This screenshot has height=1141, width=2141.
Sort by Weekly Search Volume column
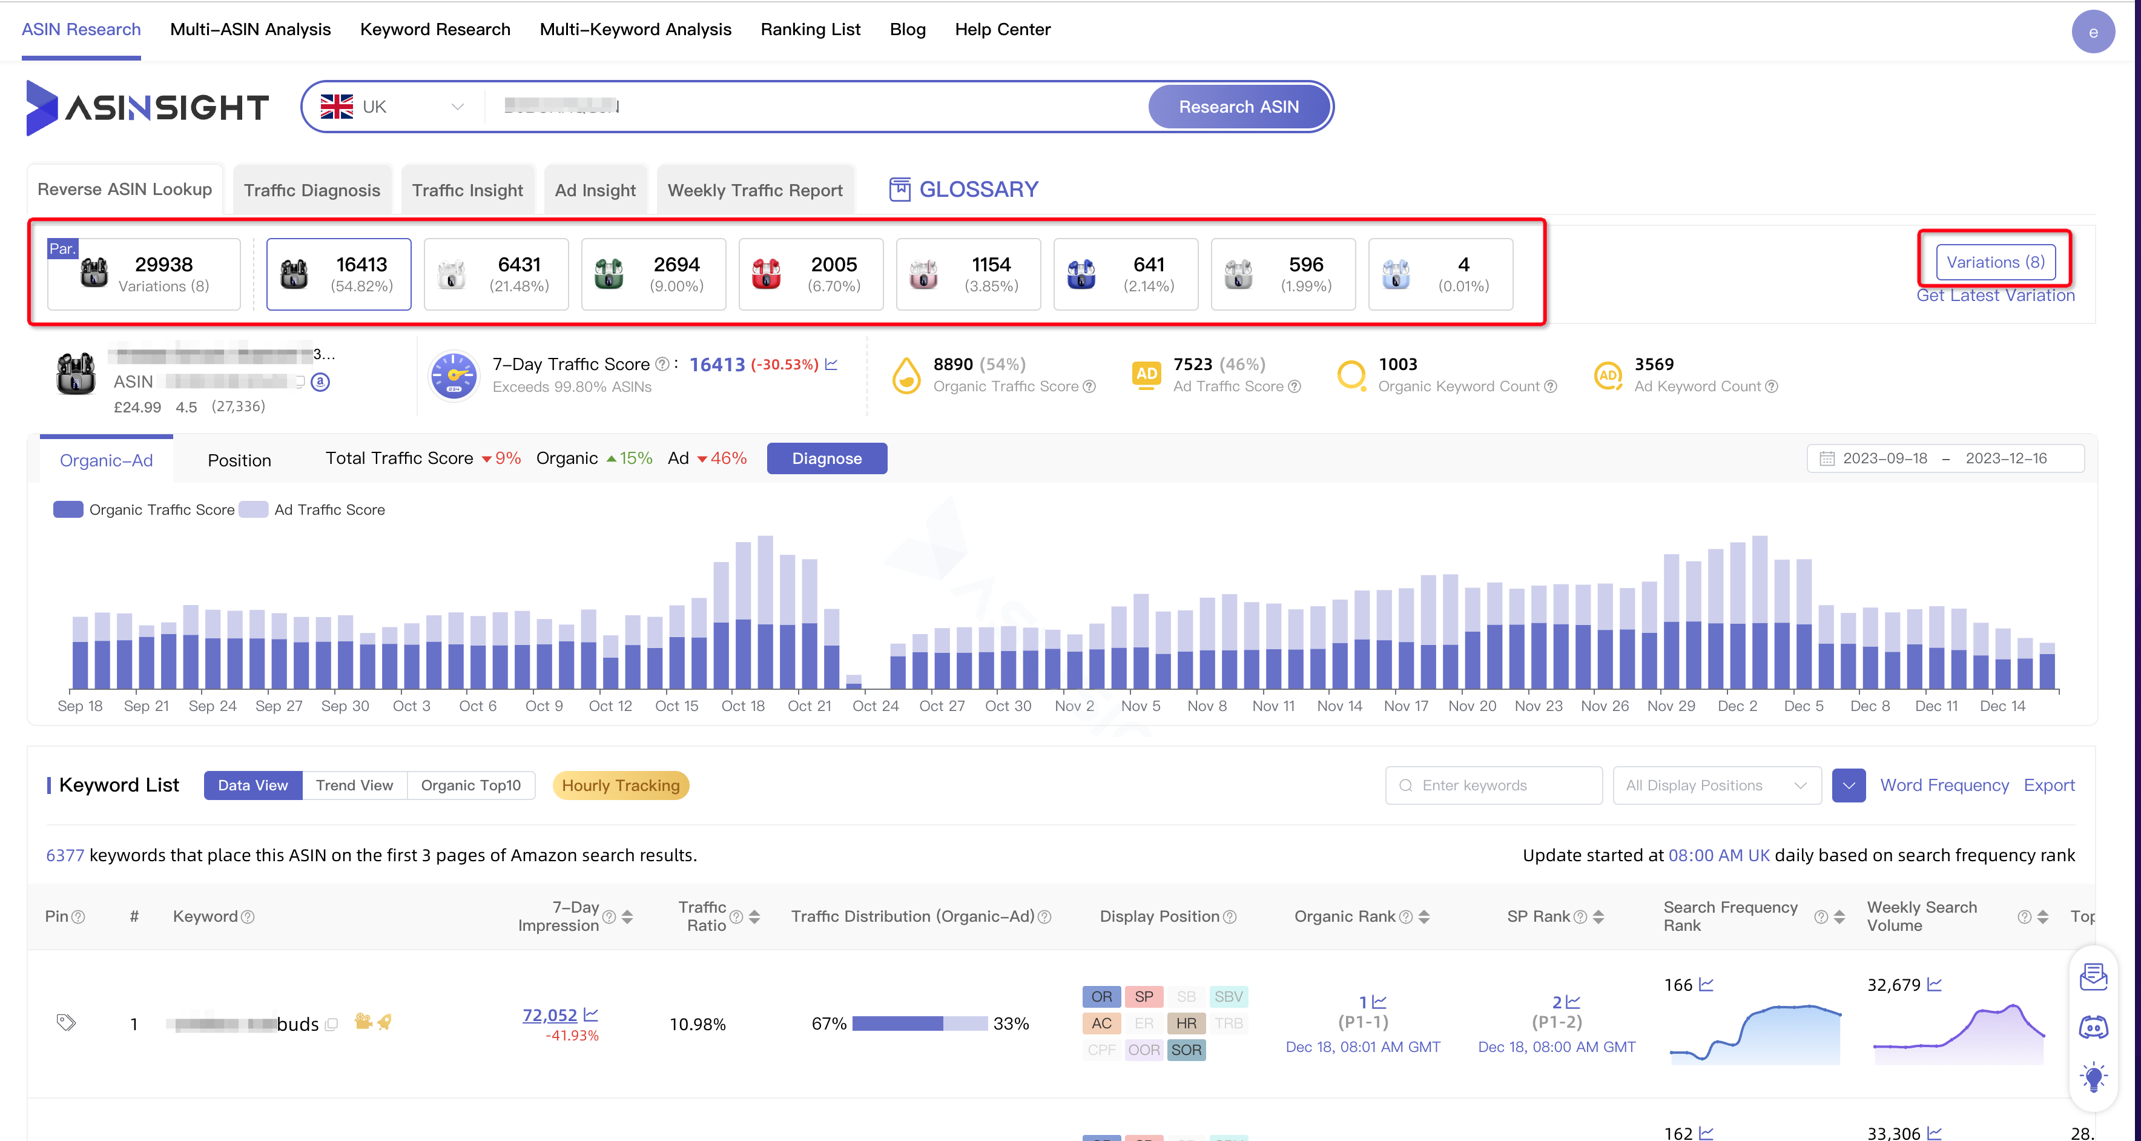[2042, 917]
